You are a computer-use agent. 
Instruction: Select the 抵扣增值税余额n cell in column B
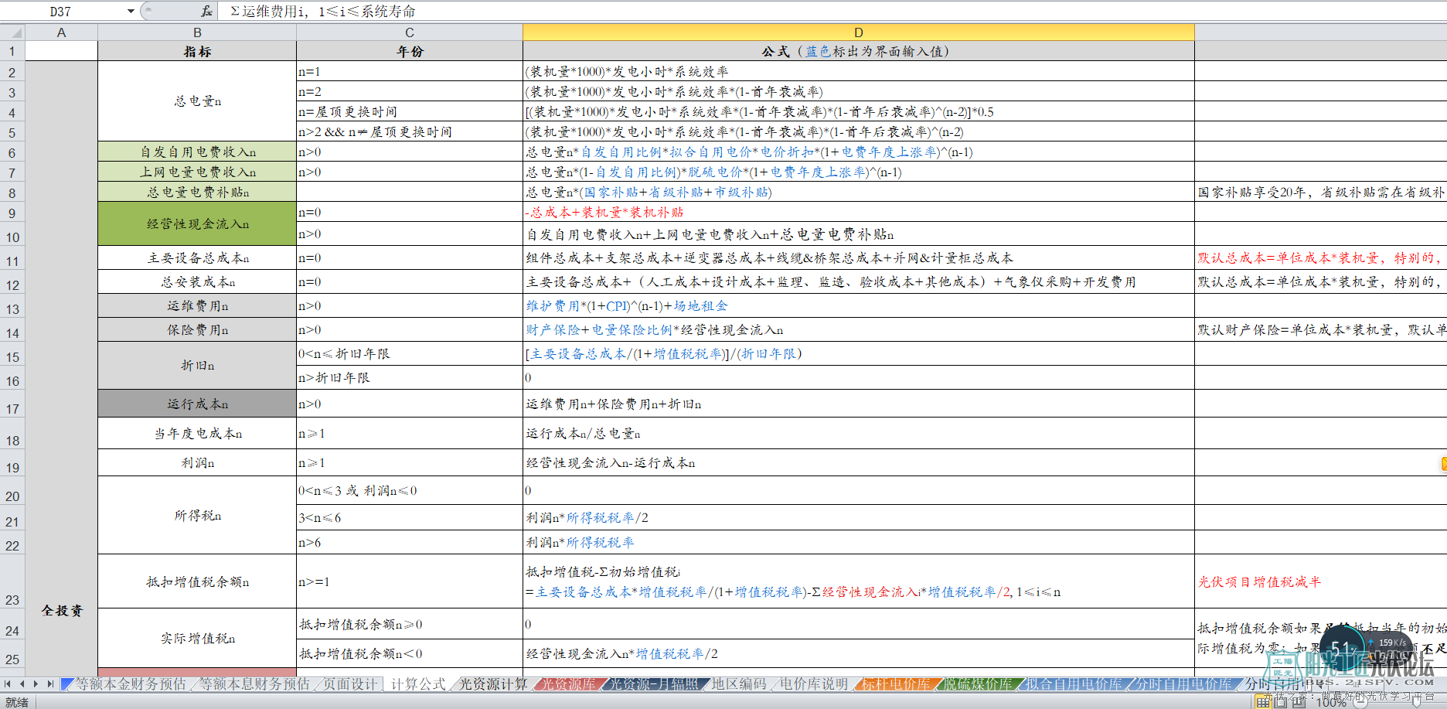pyautogui.click(x=197, y=581)
